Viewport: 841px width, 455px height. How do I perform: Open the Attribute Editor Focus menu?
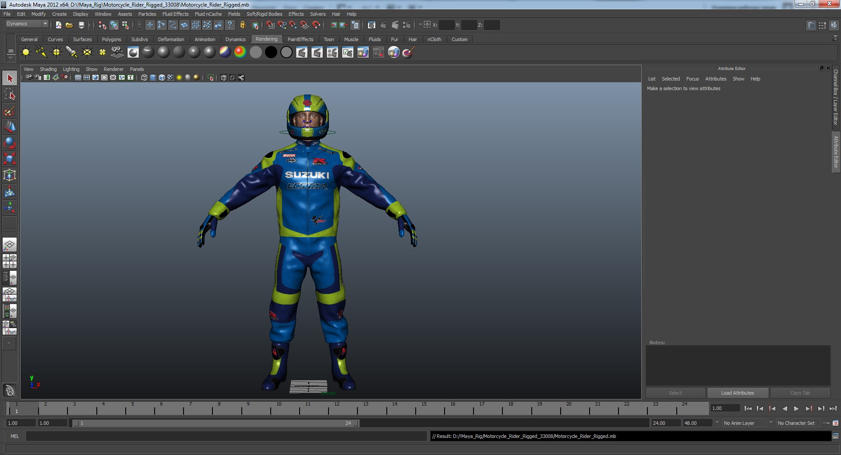pyautogui.click(x=692, y=79)
